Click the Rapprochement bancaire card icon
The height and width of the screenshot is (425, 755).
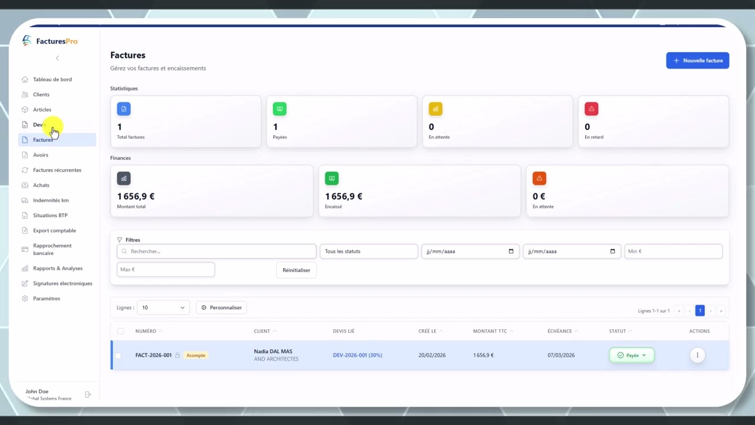[25, 249]
